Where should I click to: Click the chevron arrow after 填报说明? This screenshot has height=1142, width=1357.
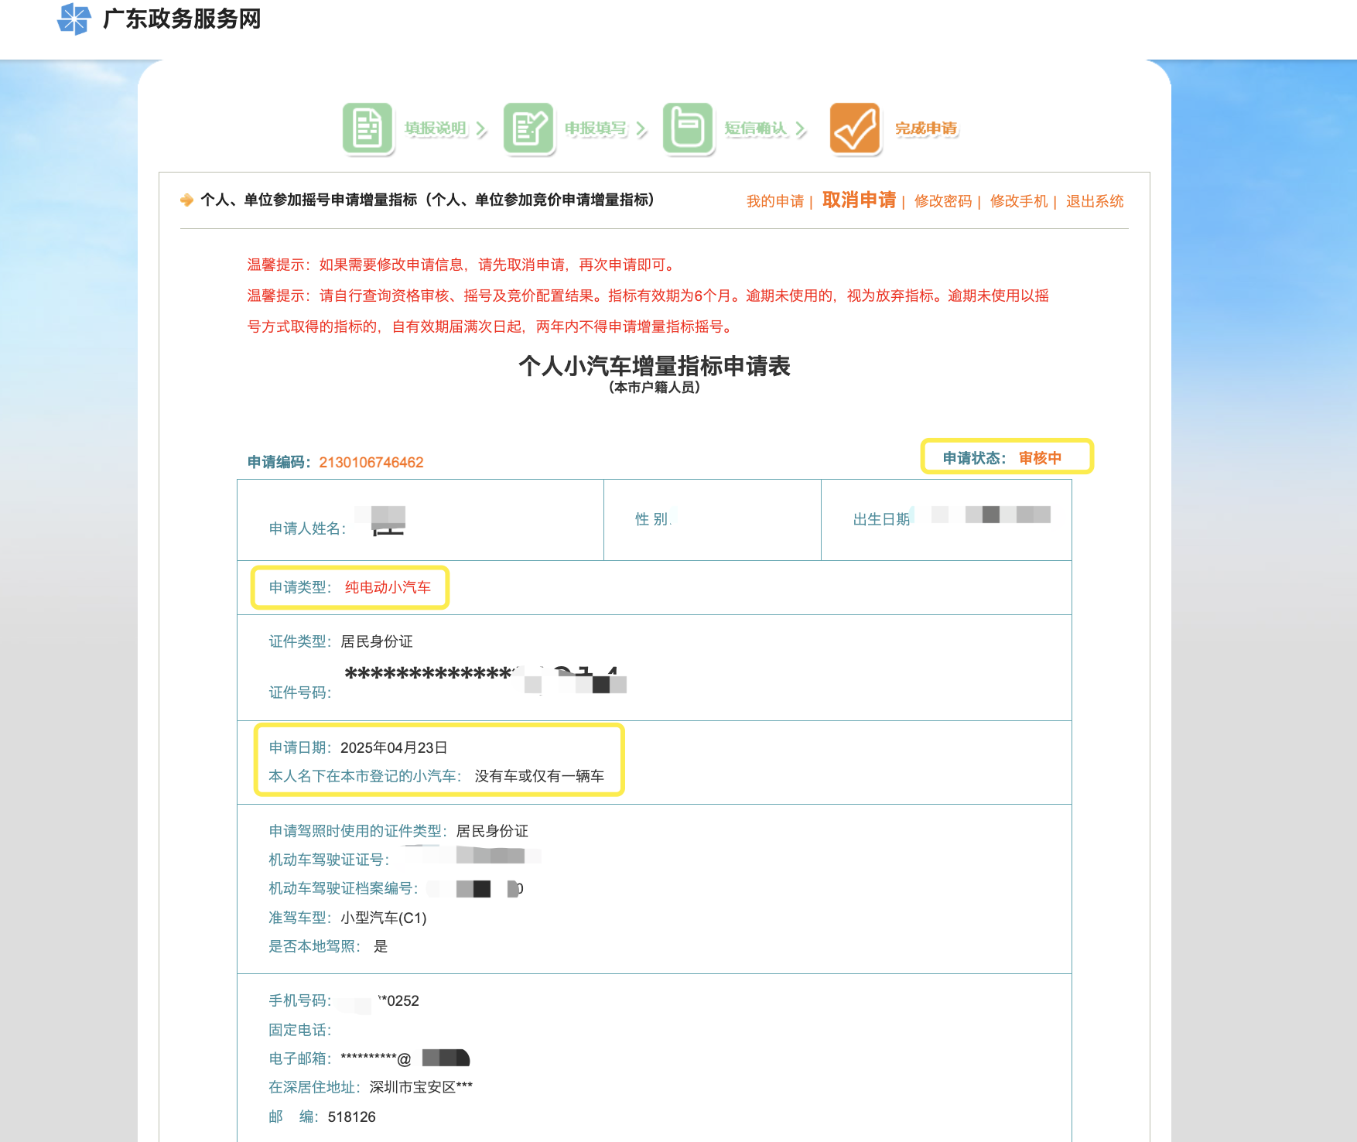(481, 129)
